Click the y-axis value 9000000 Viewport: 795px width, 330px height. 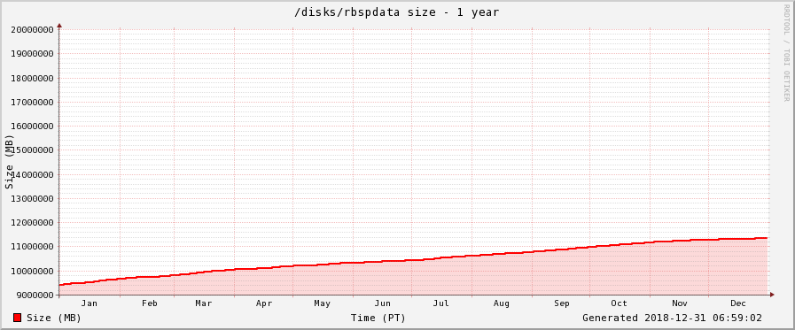(x=35, y=295)
